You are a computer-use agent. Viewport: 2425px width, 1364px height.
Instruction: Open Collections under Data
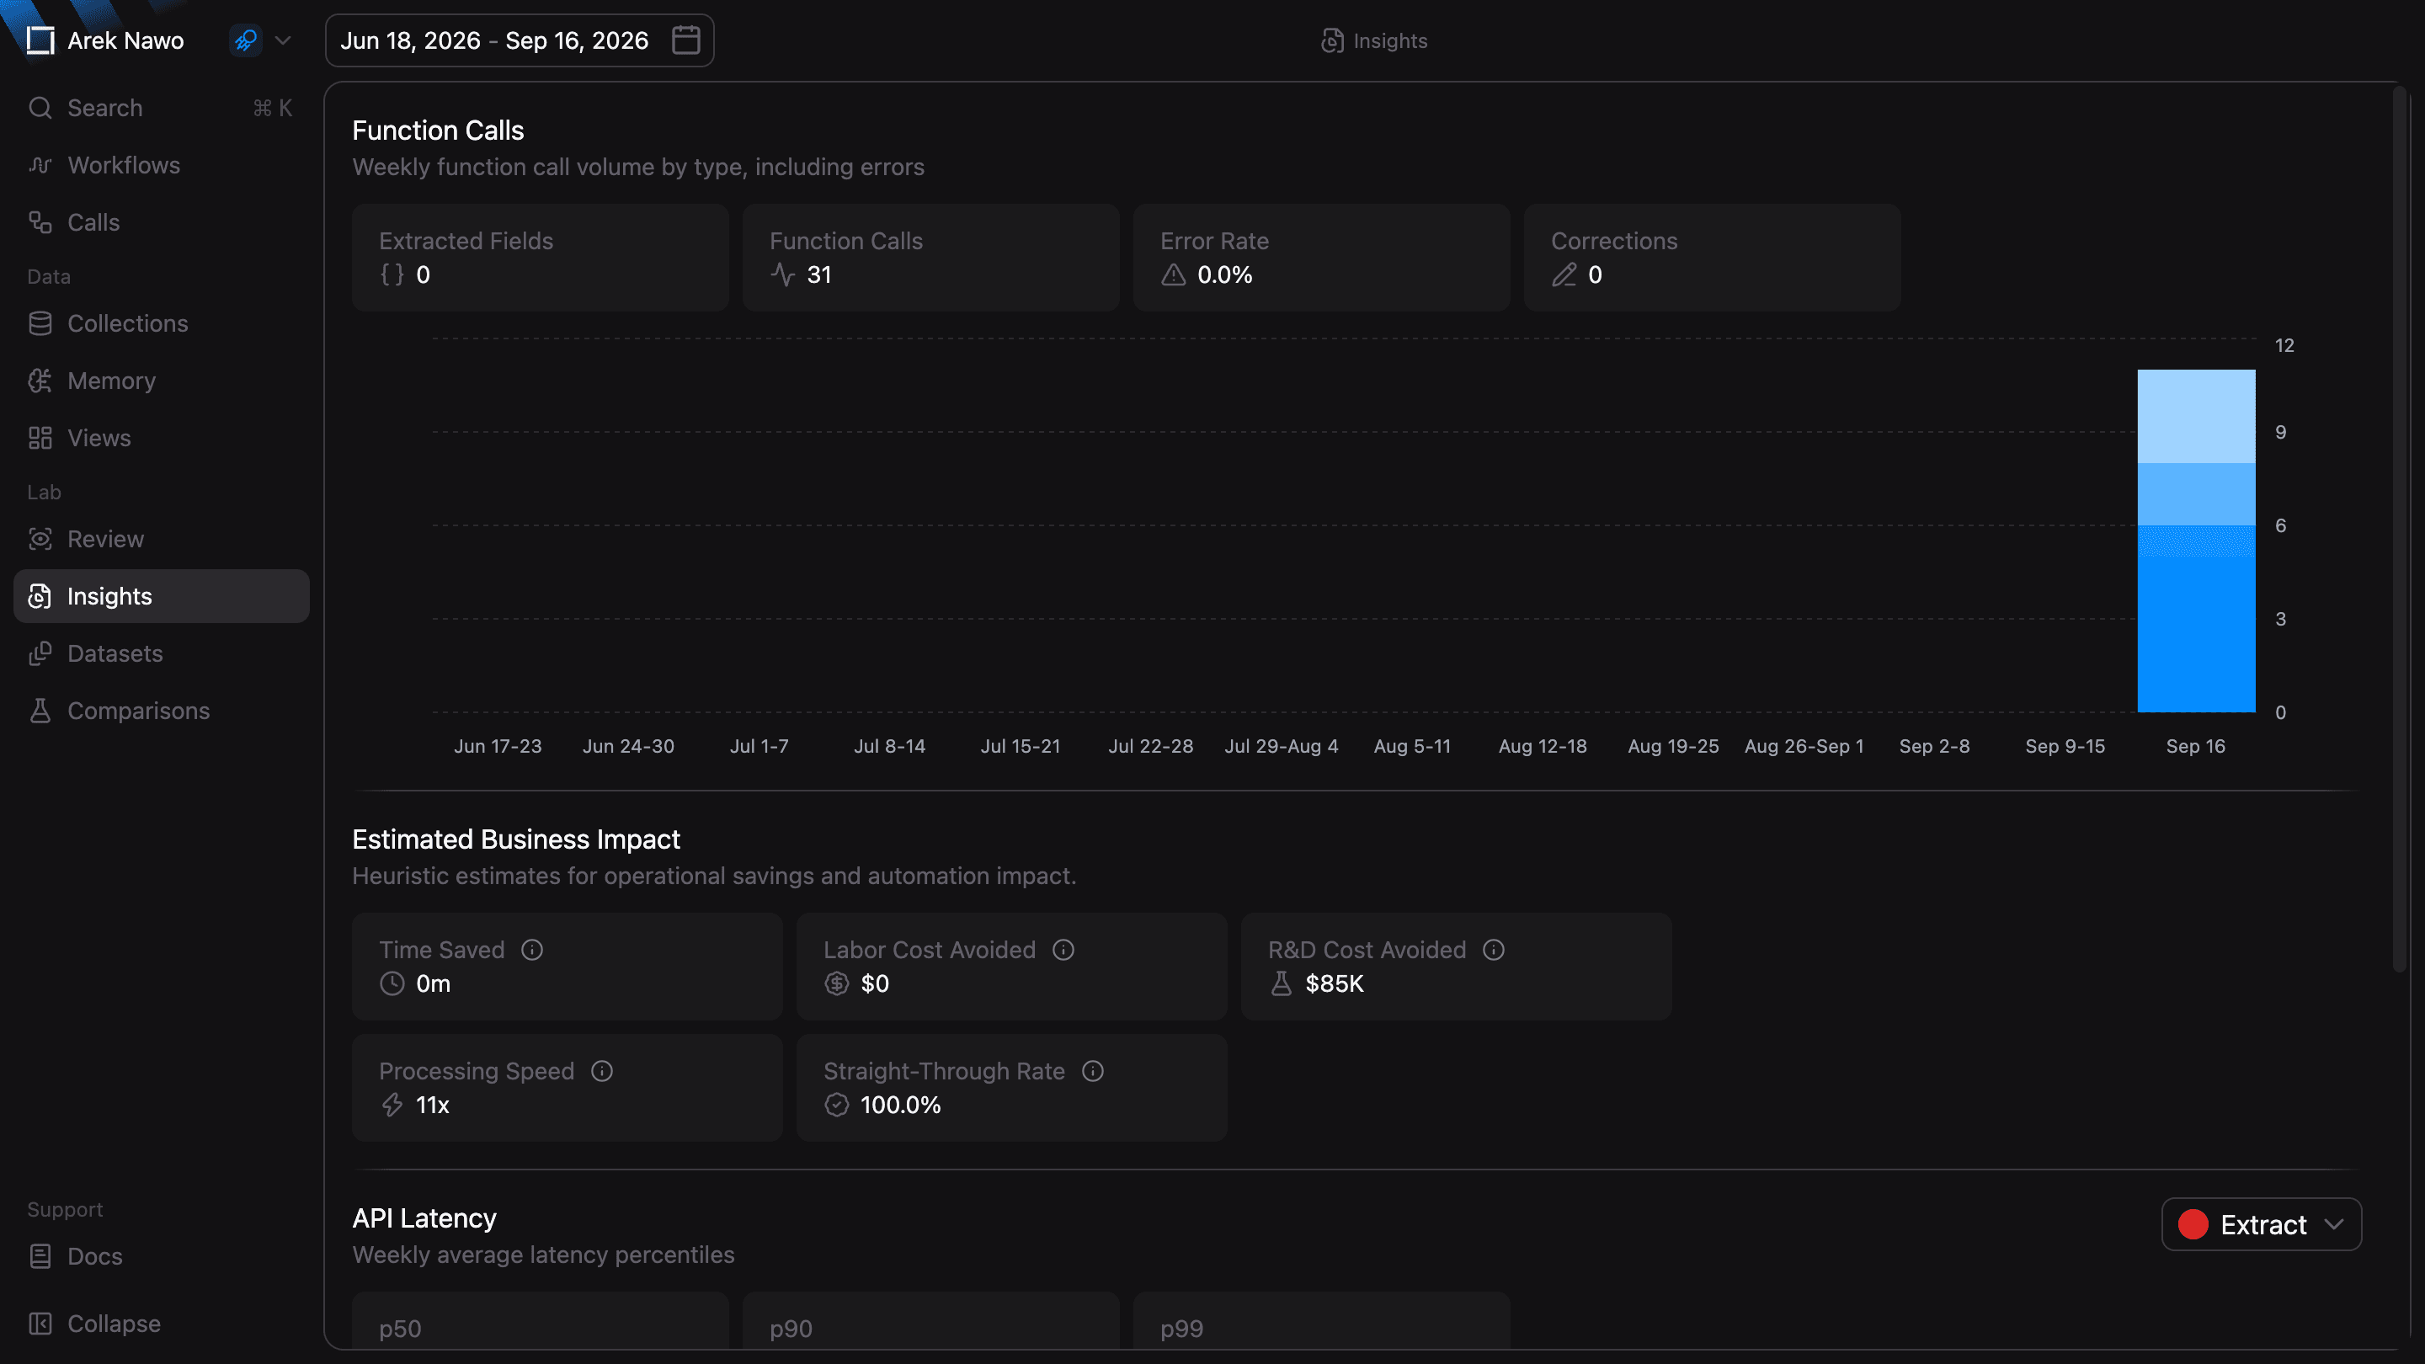point(161,324)
